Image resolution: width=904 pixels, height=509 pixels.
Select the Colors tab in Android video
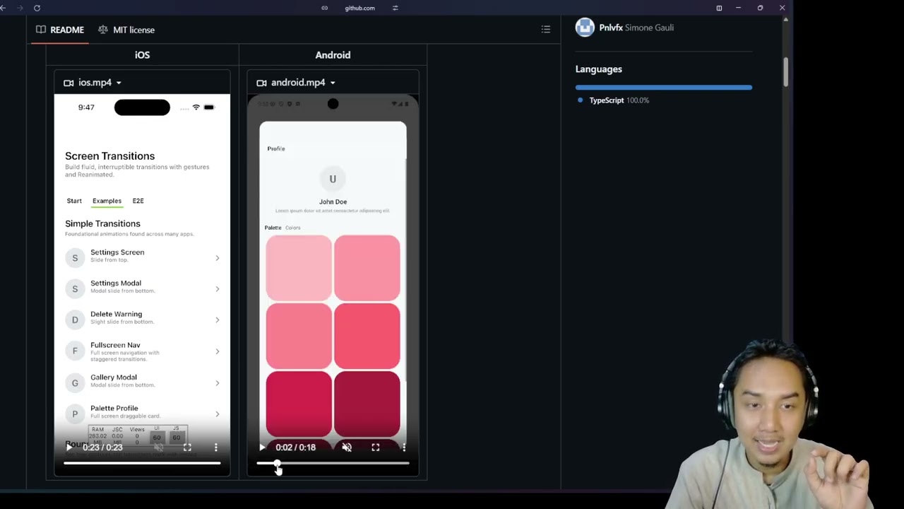(x=293, y=228)
